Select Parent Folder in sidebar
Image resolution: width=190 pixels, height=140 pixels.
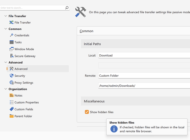(23, 116)
